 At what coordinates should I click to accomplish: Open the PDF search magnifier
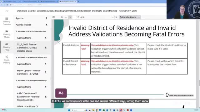pos(62,17)
